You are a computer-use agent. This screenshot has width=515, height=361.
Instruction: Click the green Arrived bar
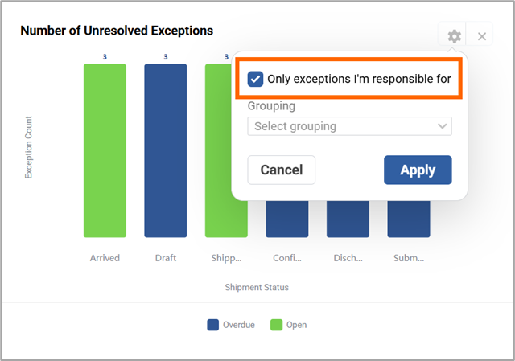105,150
